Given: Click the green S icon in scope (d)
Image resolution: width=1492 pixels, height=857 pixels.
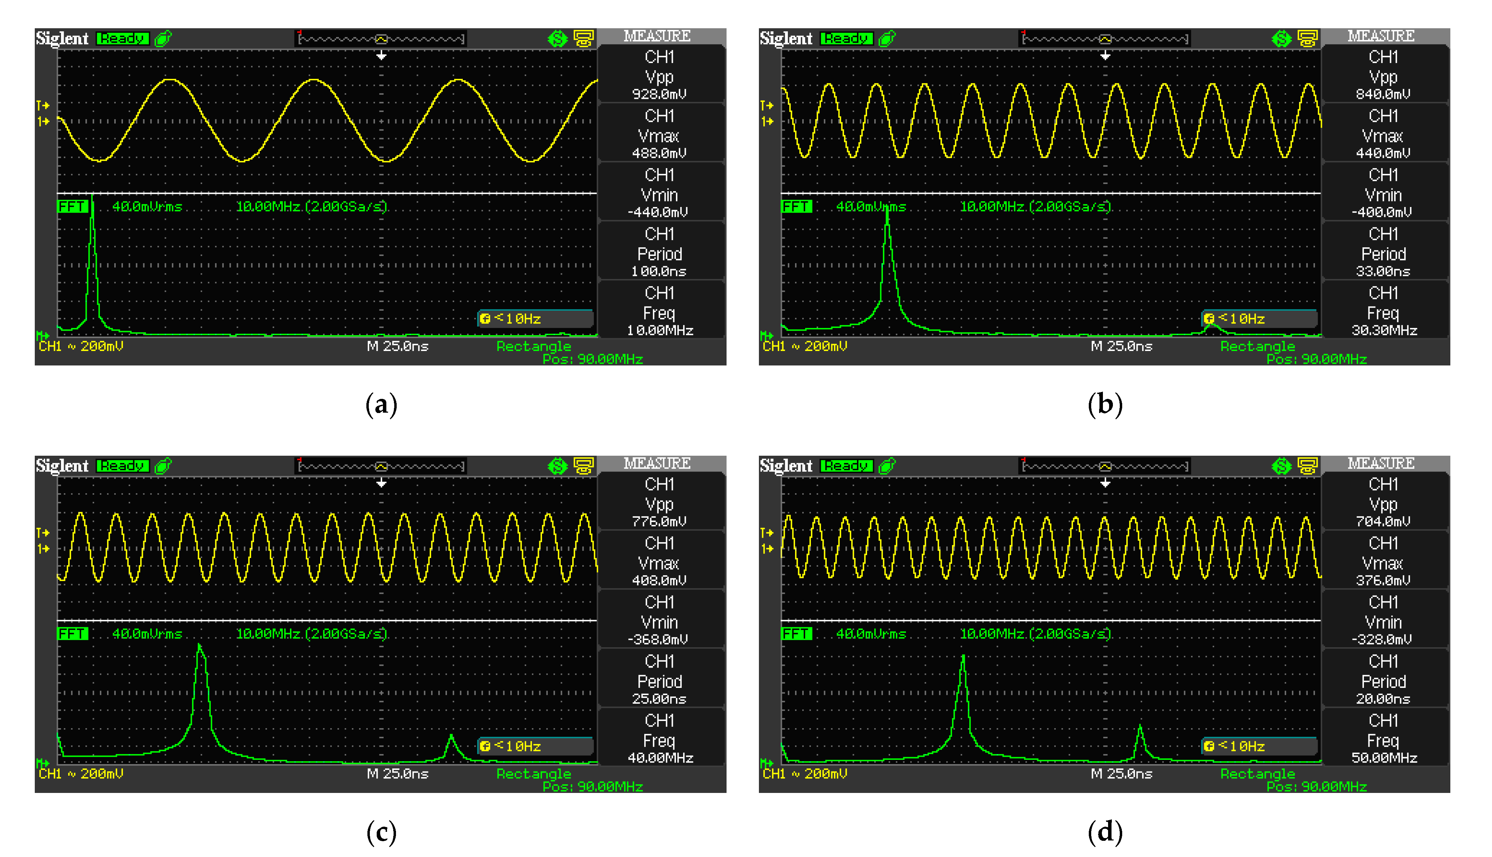Looking at the screenshot, I should tap(1281, 466).
